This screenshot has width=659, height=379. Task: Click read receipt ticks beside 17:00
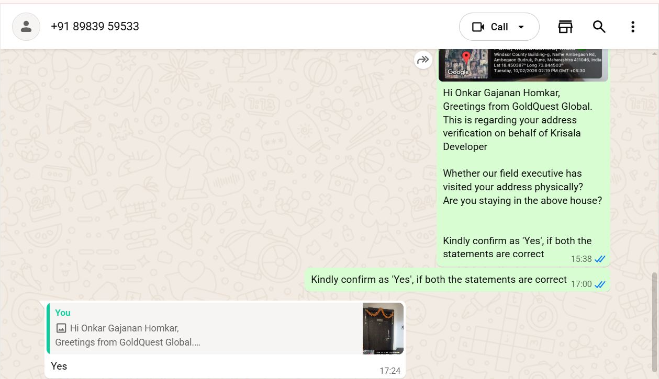(x=600, y=284)
